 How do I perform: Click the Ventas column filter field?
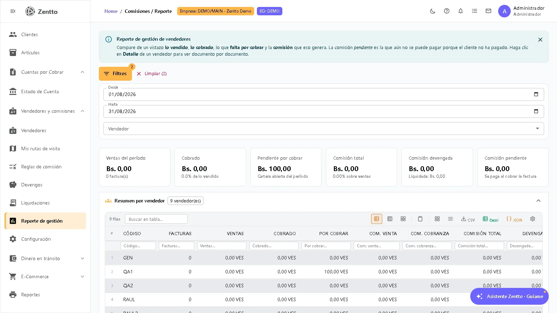pyautogui.click(x=221, y=246)
